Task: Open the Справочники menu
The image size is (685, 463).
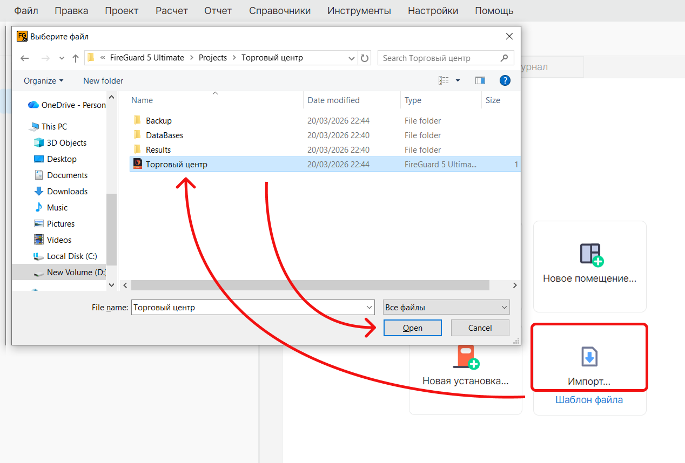Action: point(280,11)
